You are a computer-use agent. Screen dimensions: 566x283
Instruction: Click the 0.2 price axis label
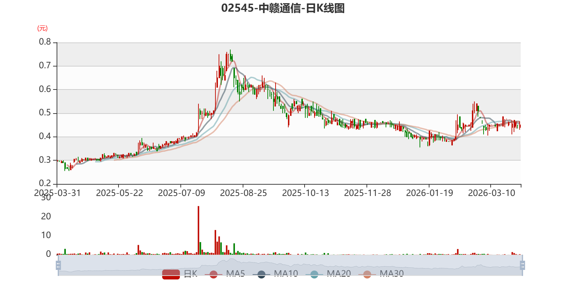pyautogui.click(x=45, y=183)
